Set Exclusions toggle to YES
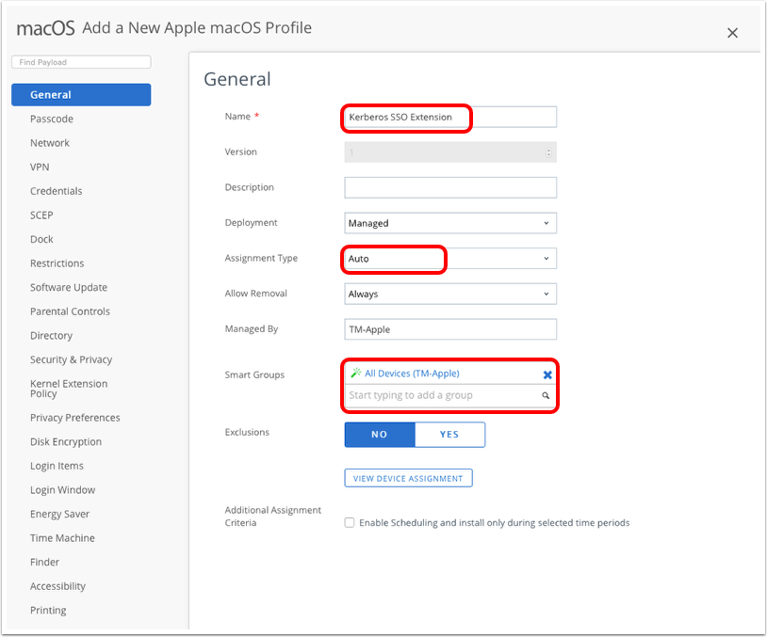 coord(449,435)
